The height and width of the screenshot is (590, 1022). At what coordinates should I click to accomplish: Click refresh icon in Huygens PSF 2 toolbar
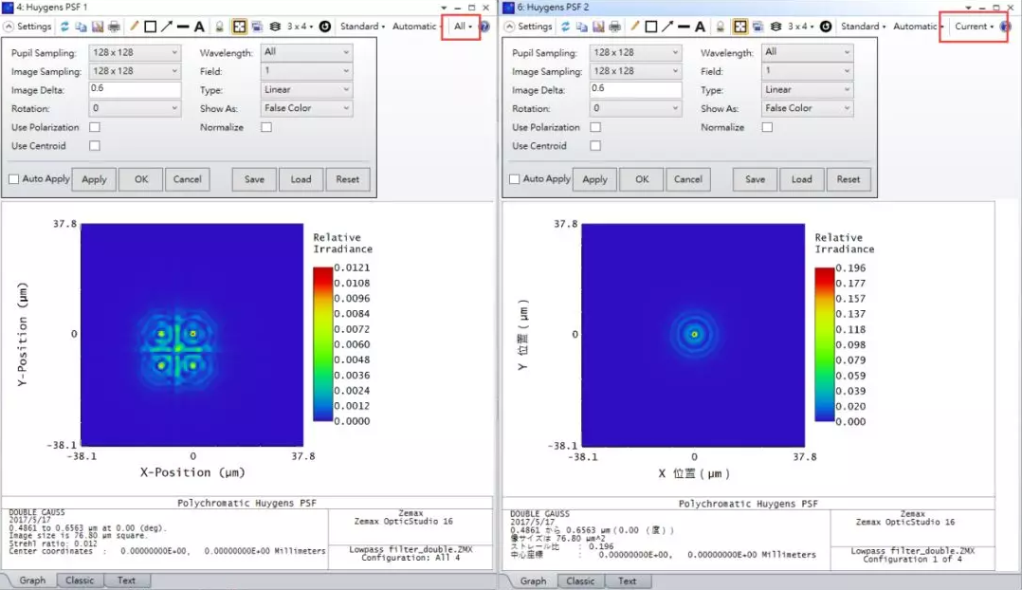pyautogui.click(x=565, y=27)
